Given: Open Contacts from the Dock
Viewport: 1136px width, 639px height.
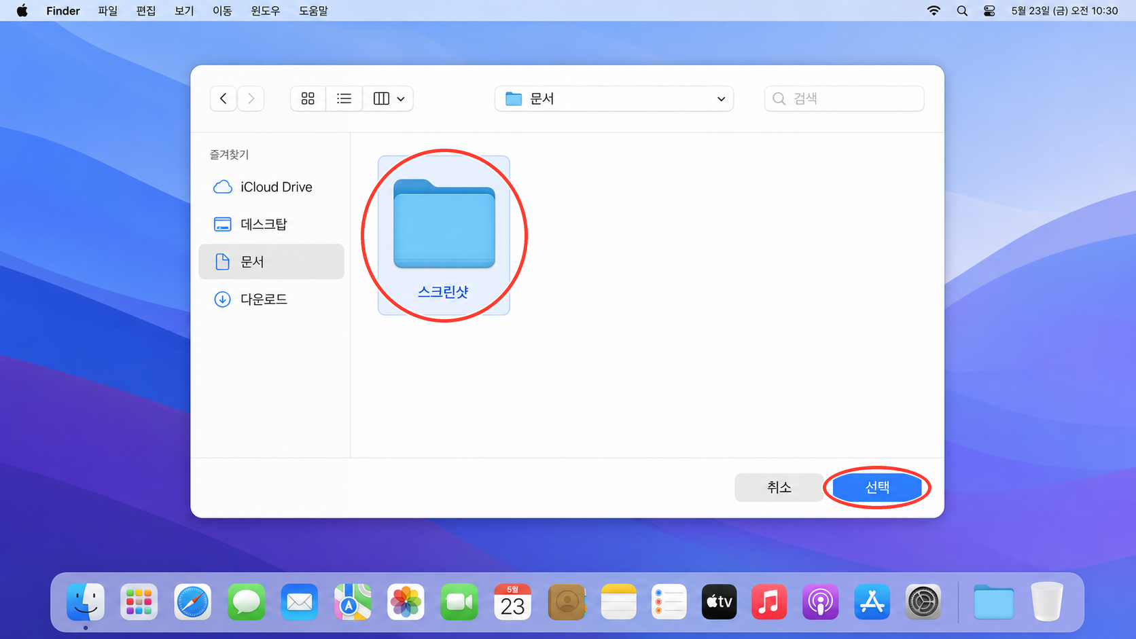Looking at the screenshot, I should coord(566,602).
